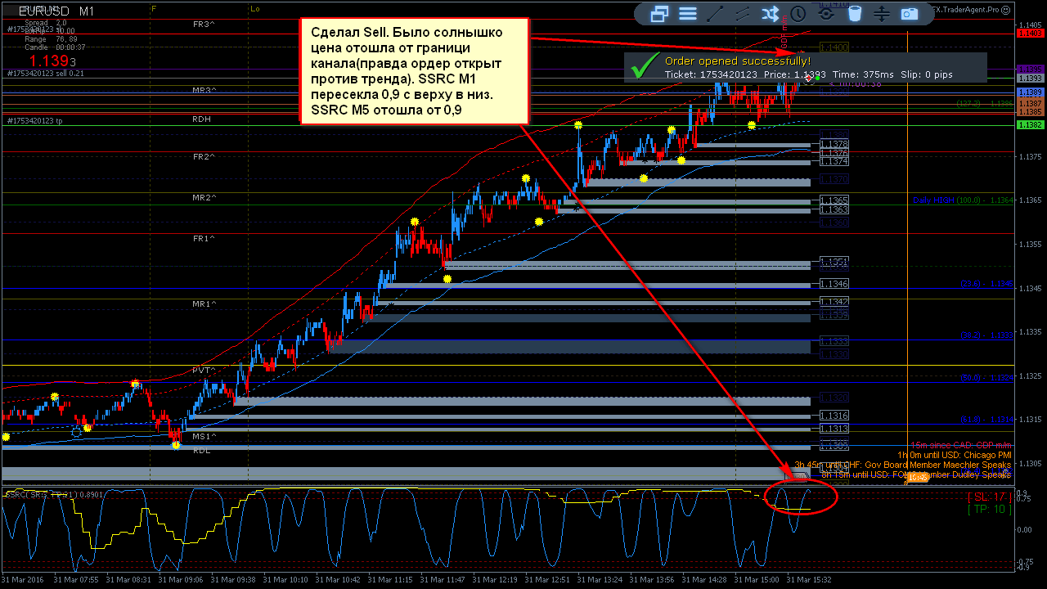
Task: Click the FR2^ pivot label
Action: [204, 156]
